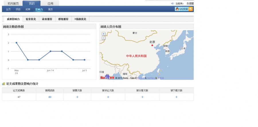Switch to H指数优化 sub-tab

click(x=80, y=19)
